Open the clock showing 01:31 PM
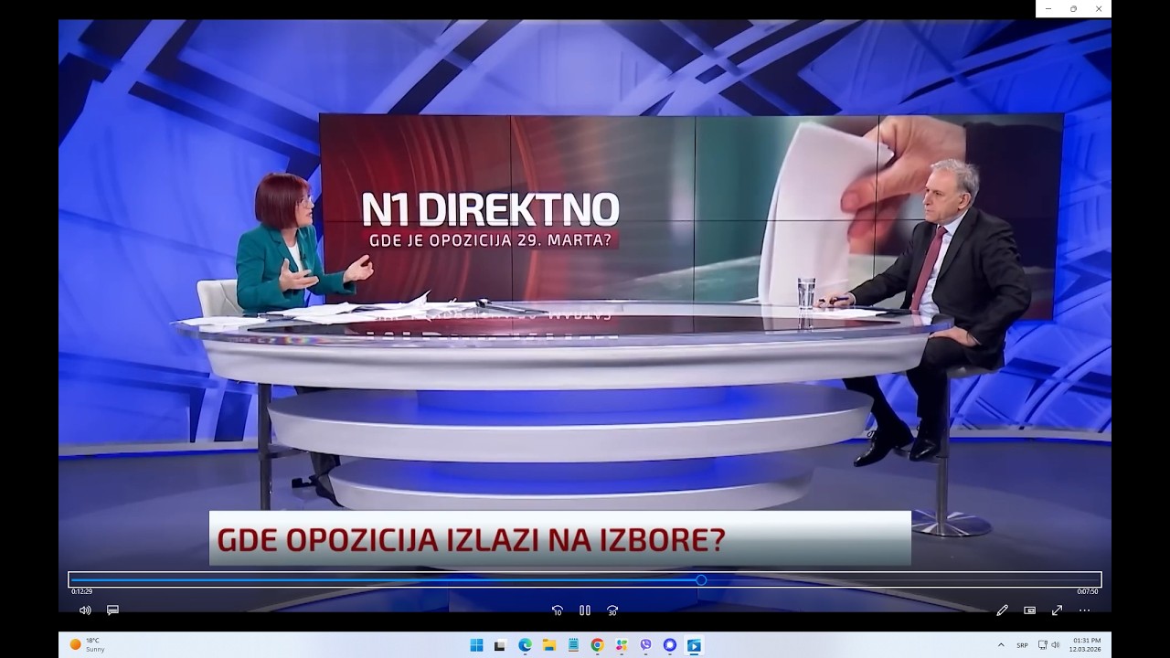Viewport: 1170px width, 658px height. point(1087,645)
